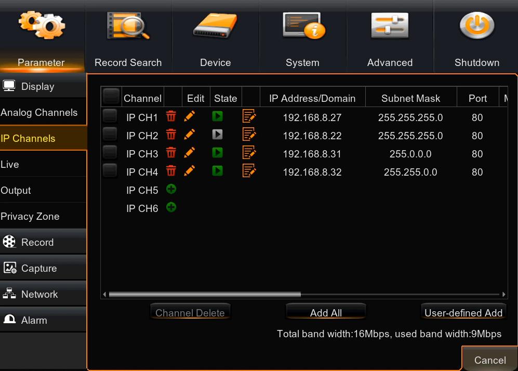518x371 pixels.
Task: Click the subnet mask 255.255.0.0
Action: [x=410, y=172]
